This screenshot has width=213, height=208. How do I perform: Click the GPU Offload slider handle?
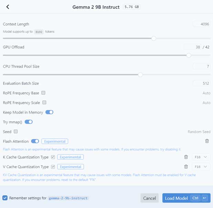pos(189,55)
